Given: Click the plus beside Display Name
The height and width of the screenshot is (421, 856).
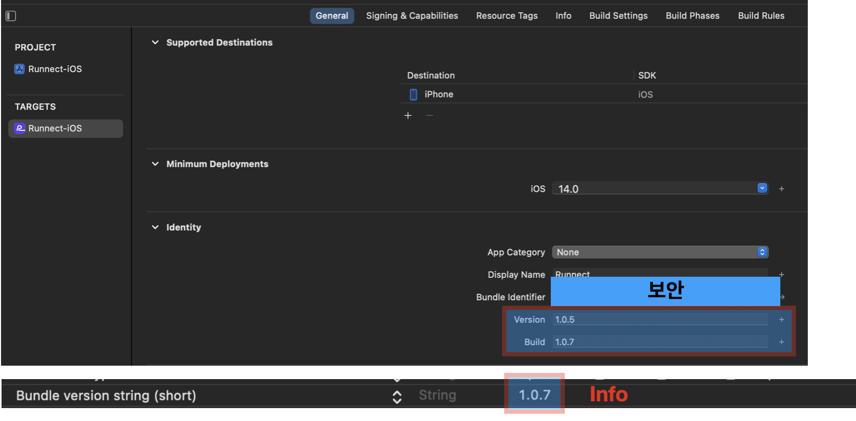Looking at the screenshot, I should click(781, 274).
